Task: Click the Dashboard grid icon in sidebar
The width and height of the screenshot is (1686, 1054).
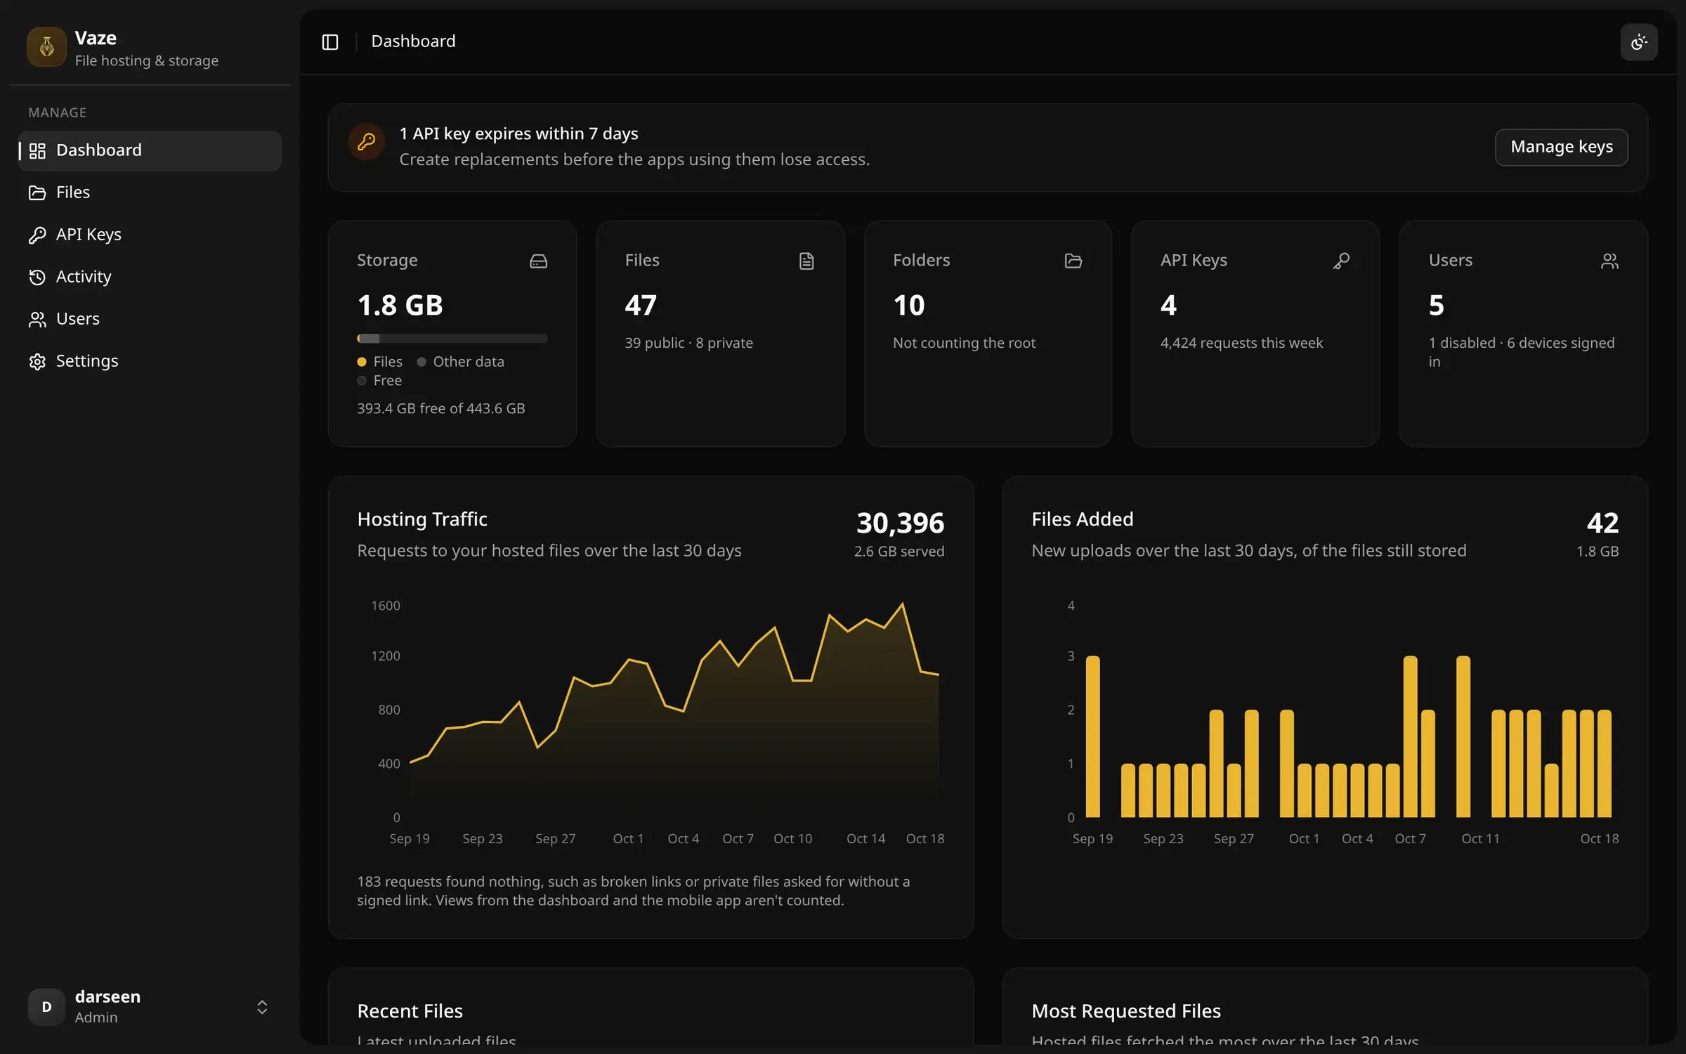Action: pyautogui.click(x=37, y=150)
